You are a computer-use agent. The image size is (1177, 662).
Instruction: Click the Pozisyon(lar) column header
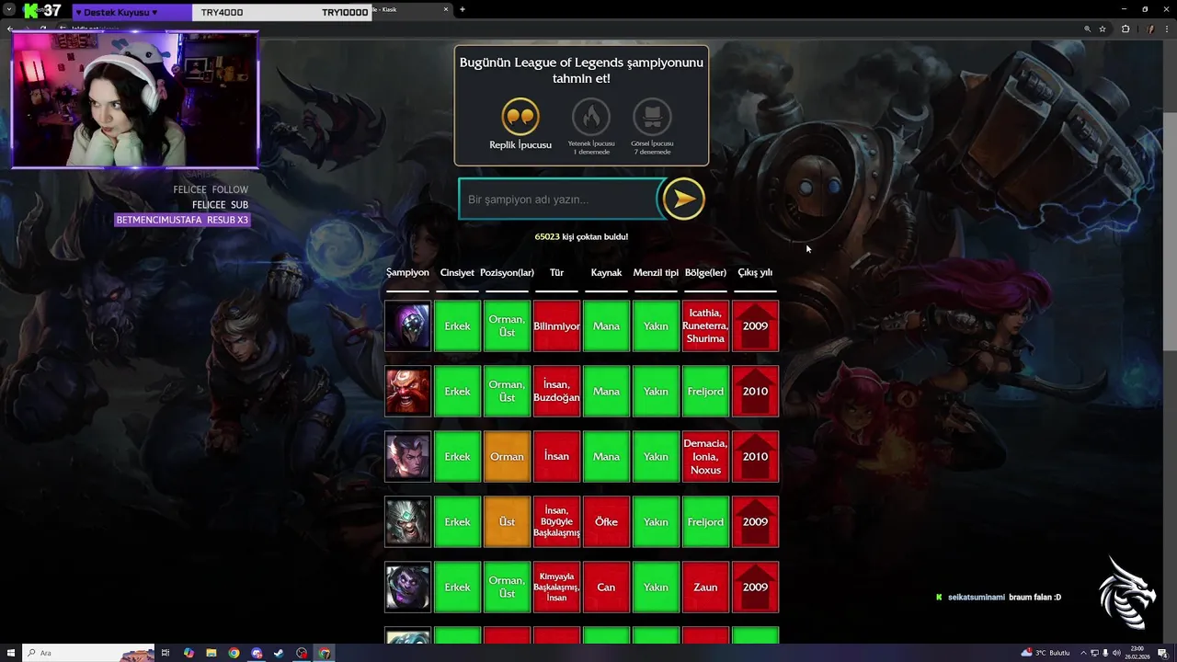click(x=507, y=272)
